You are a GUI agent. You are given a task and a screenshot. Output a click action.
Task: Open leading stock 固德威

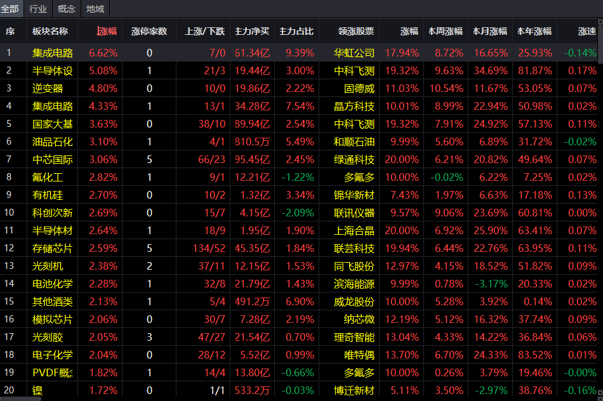(x=359, y=88)
